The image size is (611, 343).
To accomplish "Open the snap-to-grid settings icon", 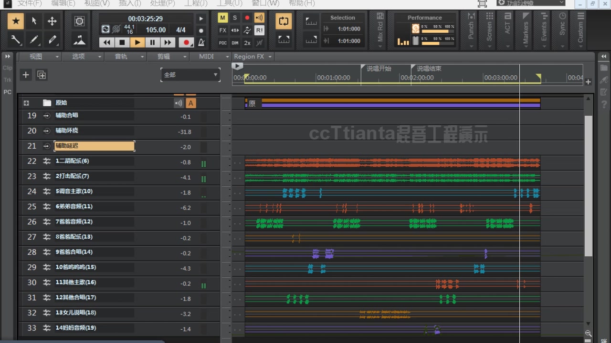I will 79,21.
